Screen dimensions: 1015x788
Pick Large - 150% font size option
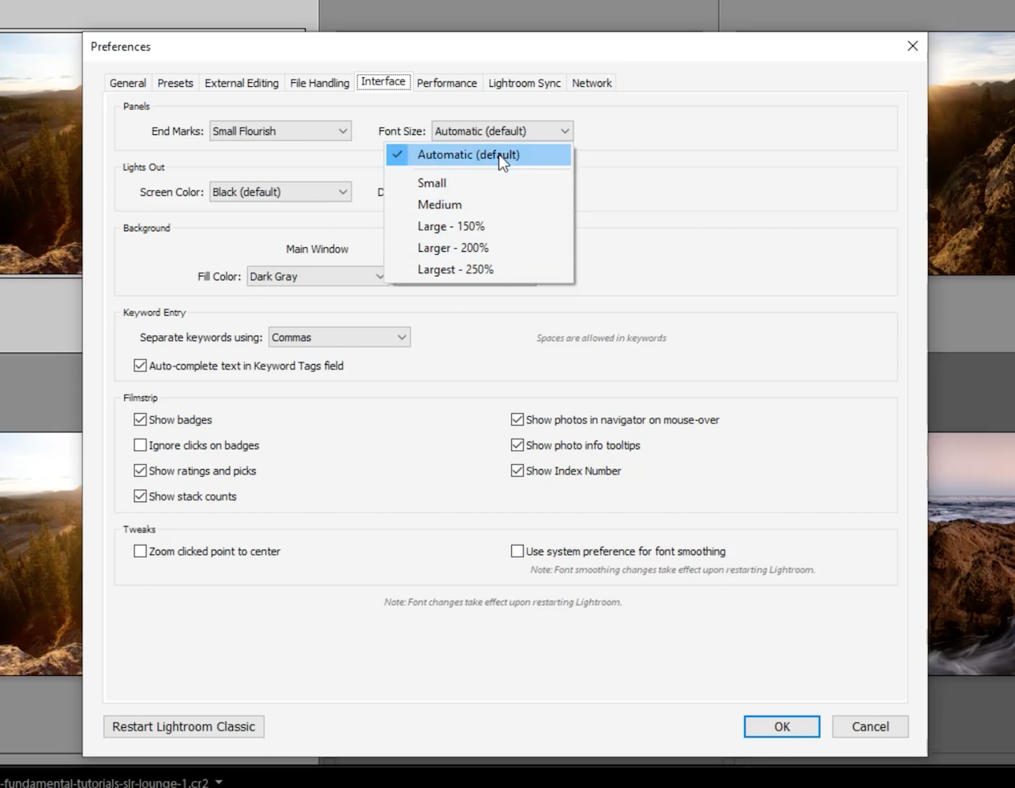(451, 226)
